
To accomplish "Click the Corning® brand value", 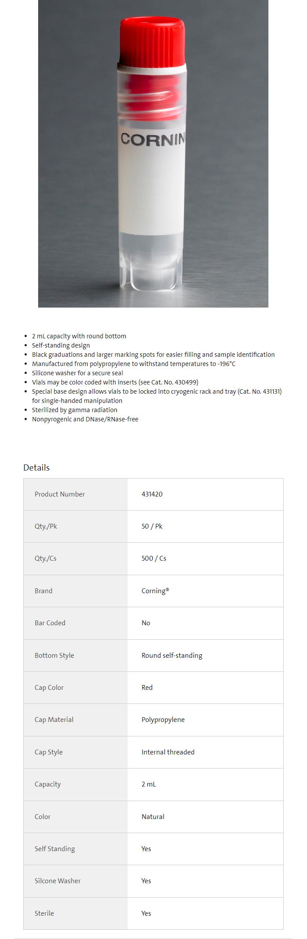I will [x=155, y=591].
